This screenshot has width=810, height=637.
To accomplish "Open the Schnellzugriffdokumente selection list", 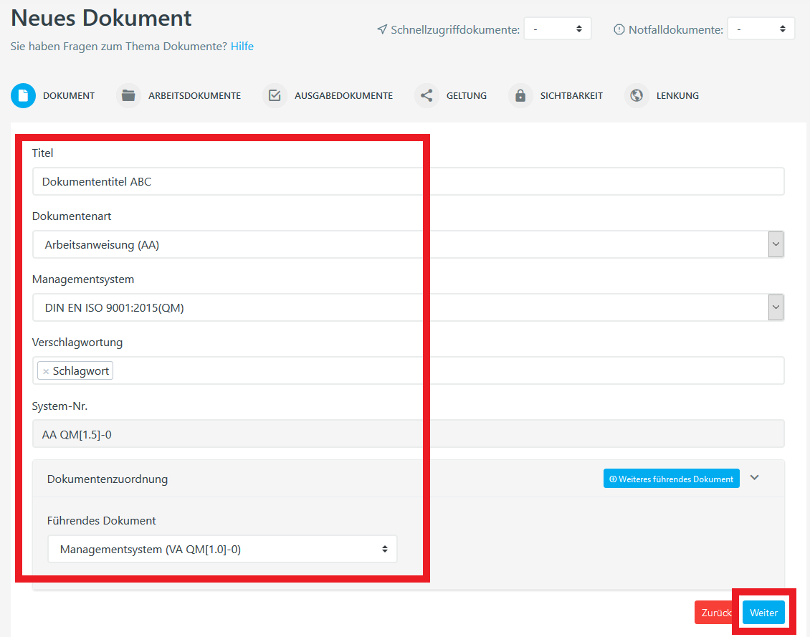I will click(558, 29).
